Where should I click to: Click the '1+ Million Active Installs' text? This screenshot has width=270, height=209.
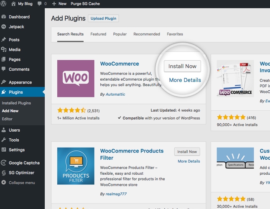tap(78, 118)
